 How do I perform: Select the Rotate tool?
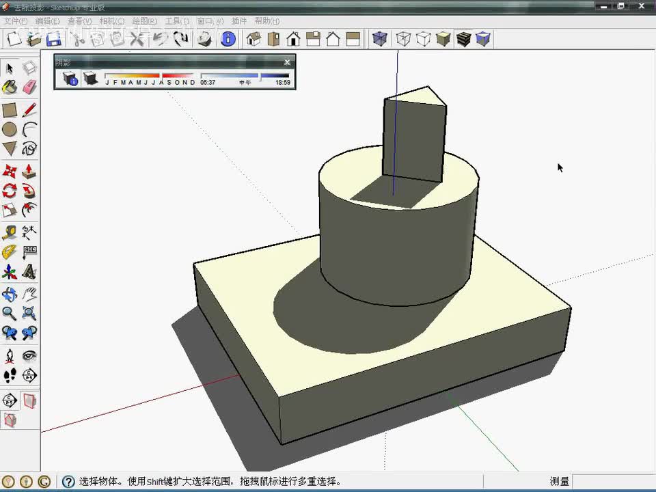point(10,191)
